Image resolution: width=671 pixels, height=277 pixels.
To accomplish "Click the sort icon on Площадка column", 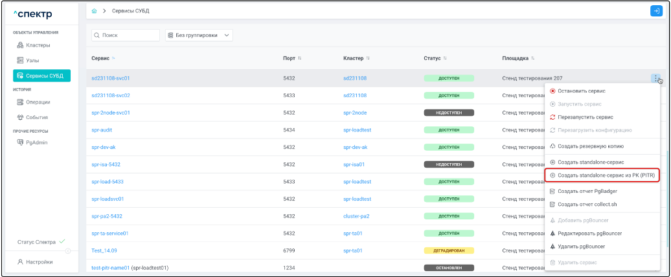I will 532,58.
